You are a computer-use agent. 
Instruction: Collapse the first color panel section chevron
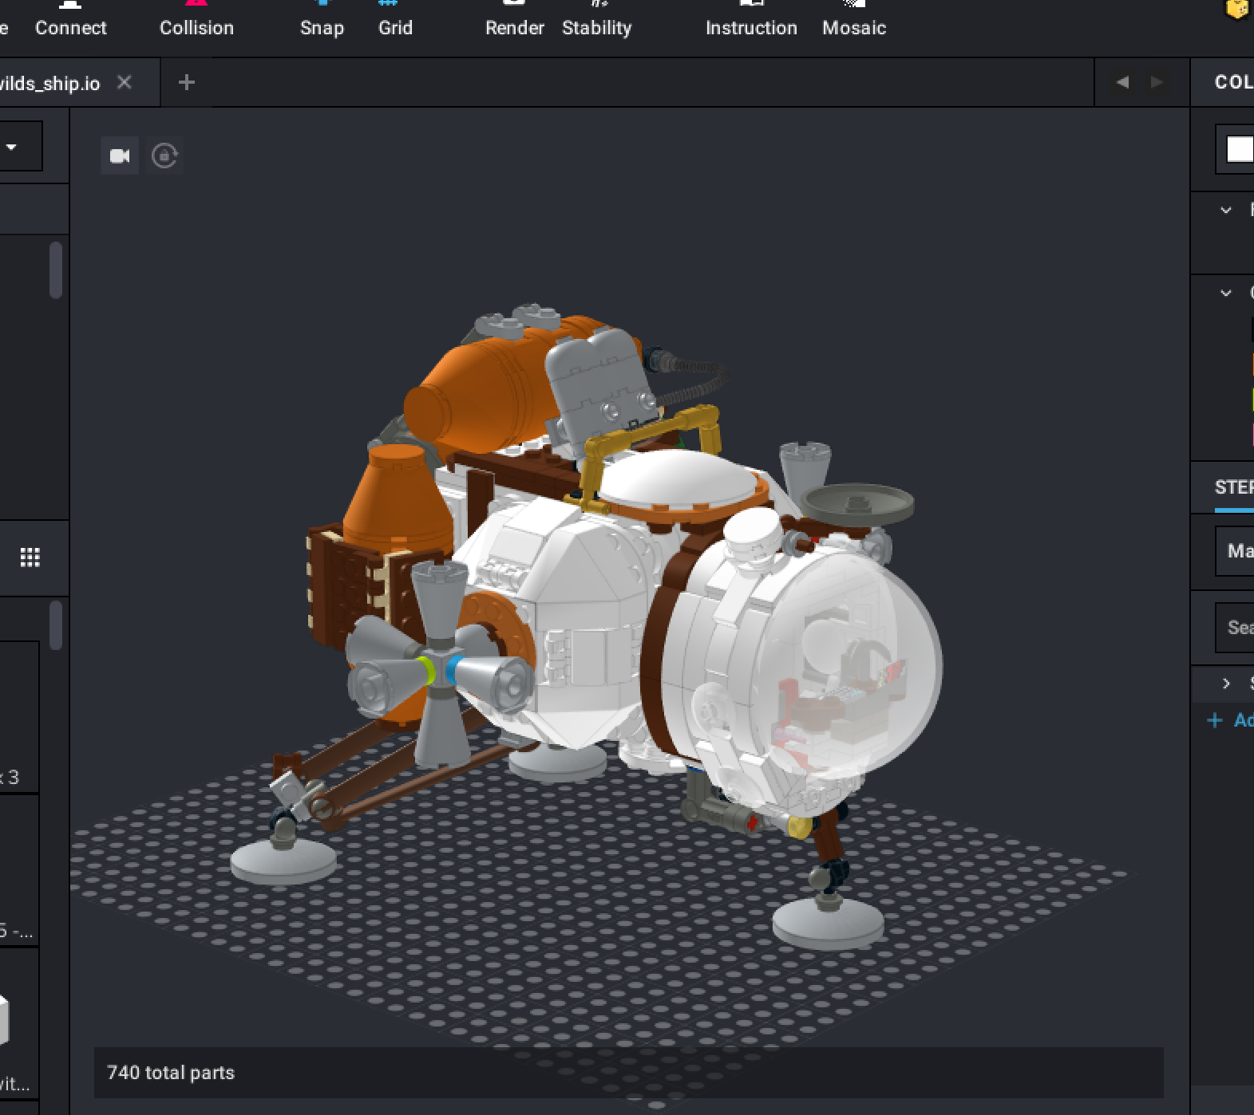click(x=1226, y=211)
